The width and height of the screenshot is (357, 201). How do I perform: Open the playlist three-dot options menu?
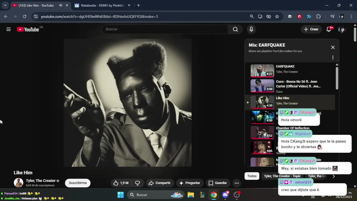[333, 58]
